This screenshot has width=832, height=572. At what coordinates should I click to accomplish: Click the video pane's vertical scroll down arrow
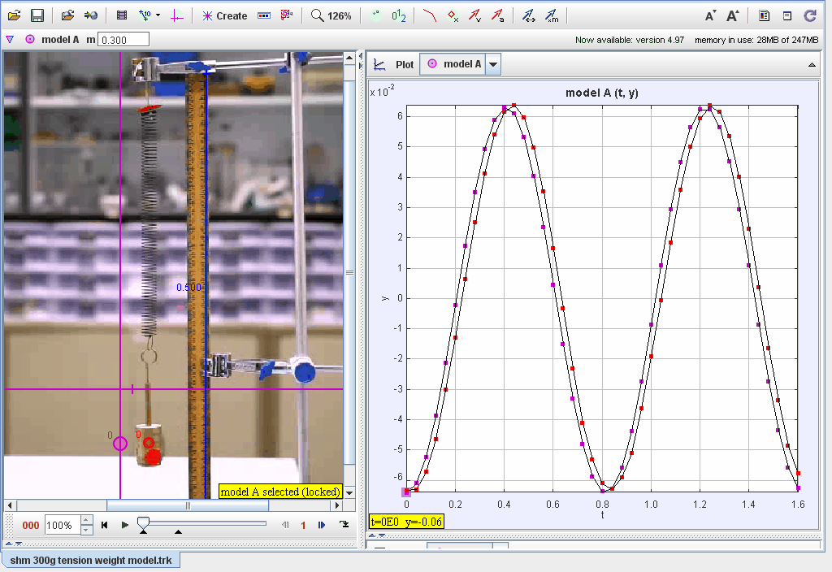349,493
